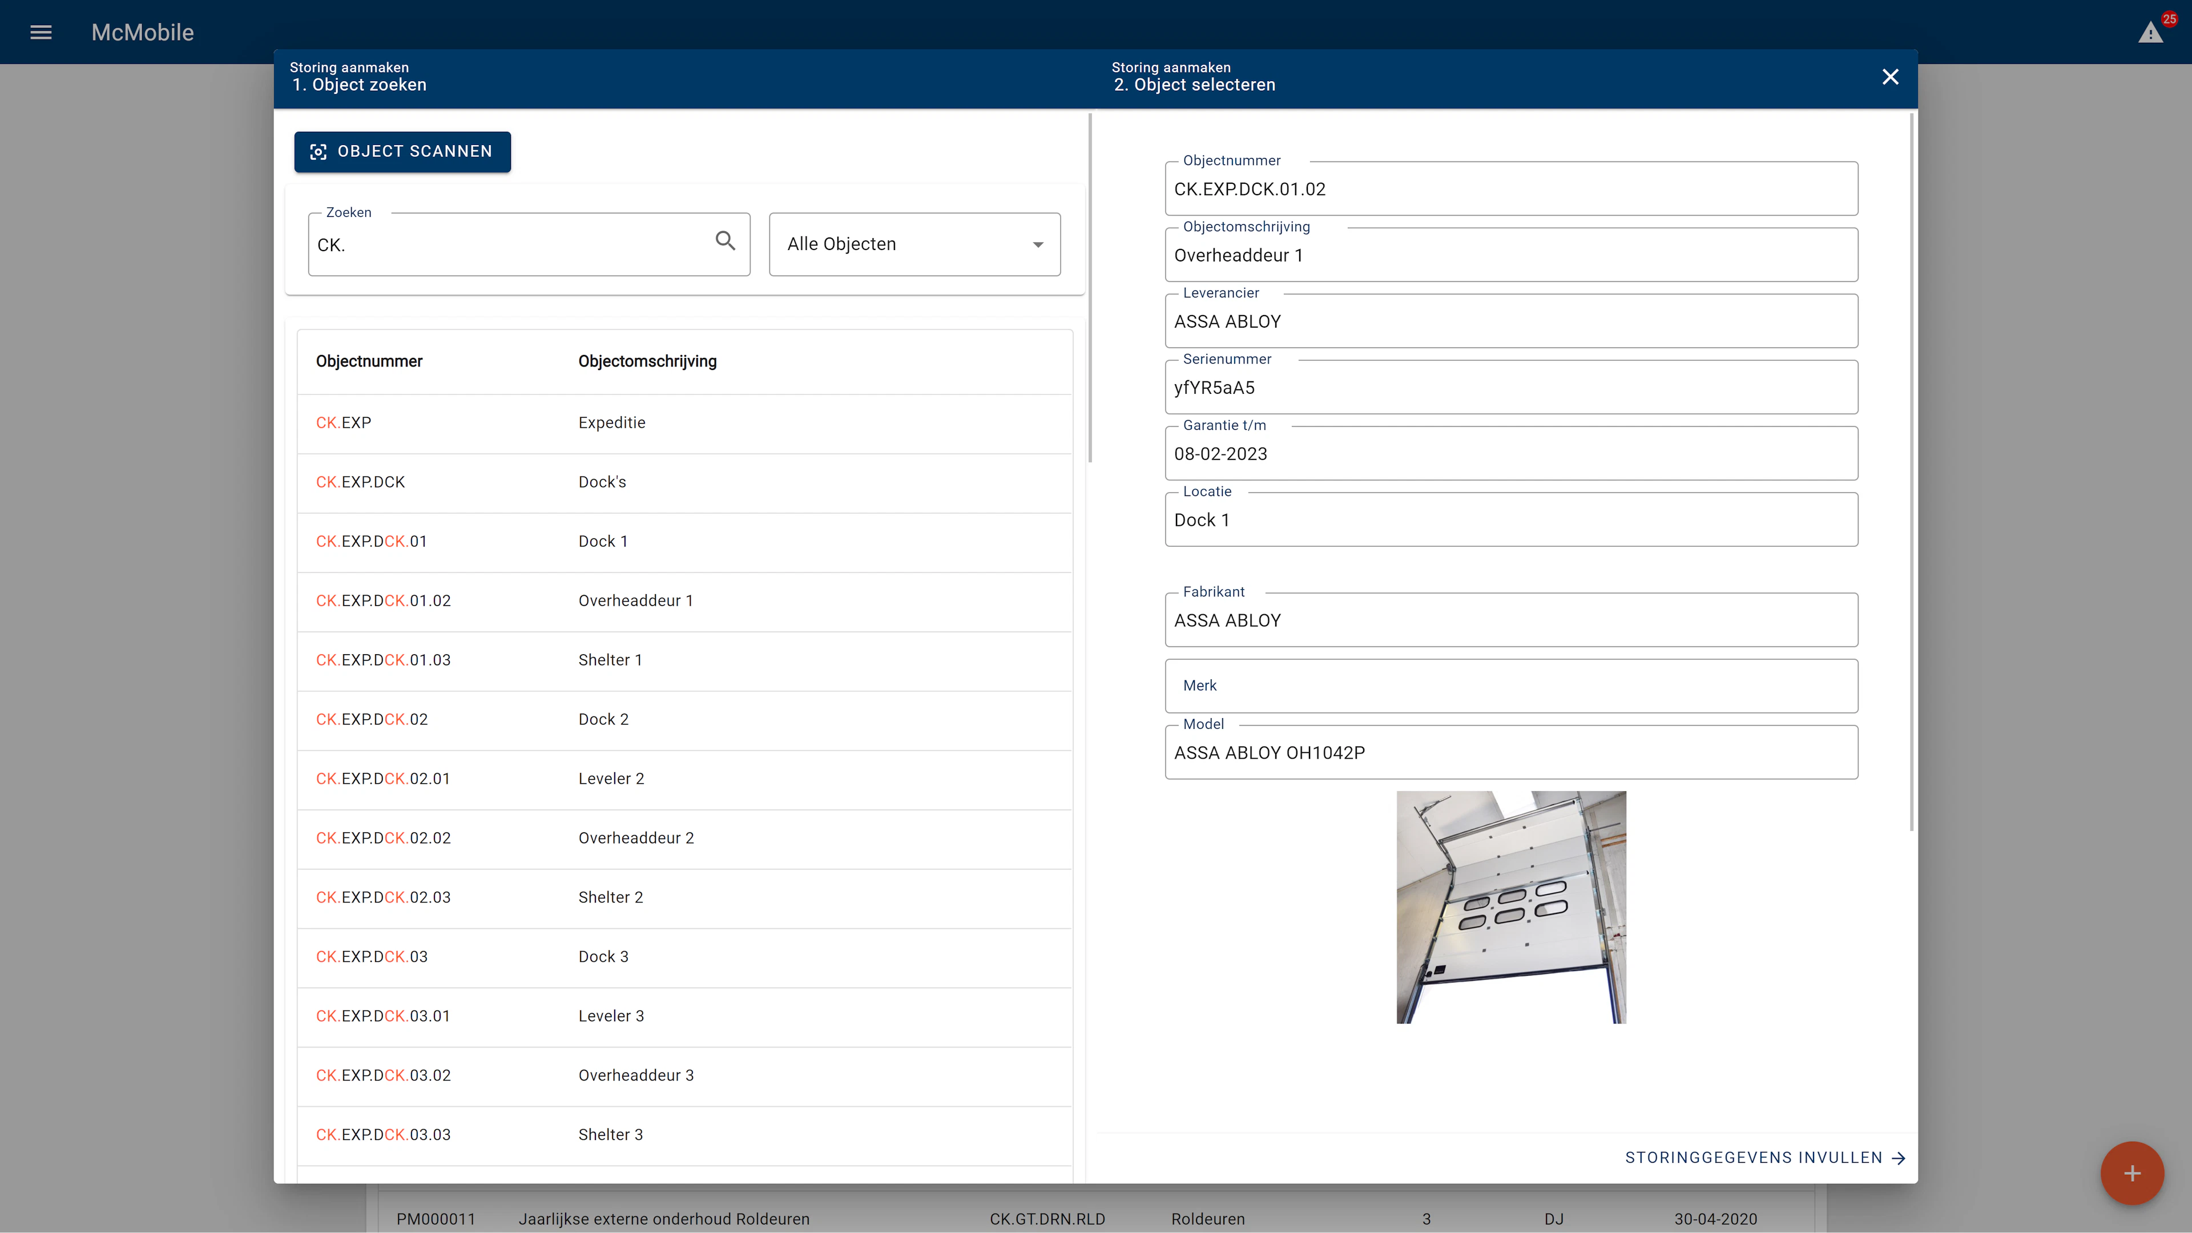This screenshot has height=1233, width=2192.
Task: Click the scan icon on Object Scannen button
Action: tap(319, 151)
